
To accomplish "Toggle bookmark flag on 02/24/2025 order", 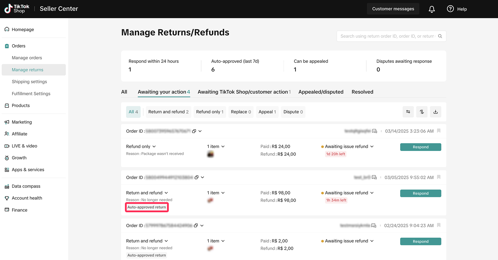I will point(439,225).
